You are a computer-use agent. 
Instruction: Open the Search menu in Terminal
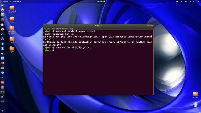pyautogui.click(x=59, y=29)
